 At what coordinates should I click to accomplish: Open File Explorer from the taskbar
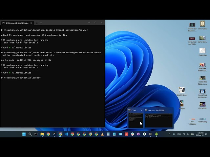42,134
